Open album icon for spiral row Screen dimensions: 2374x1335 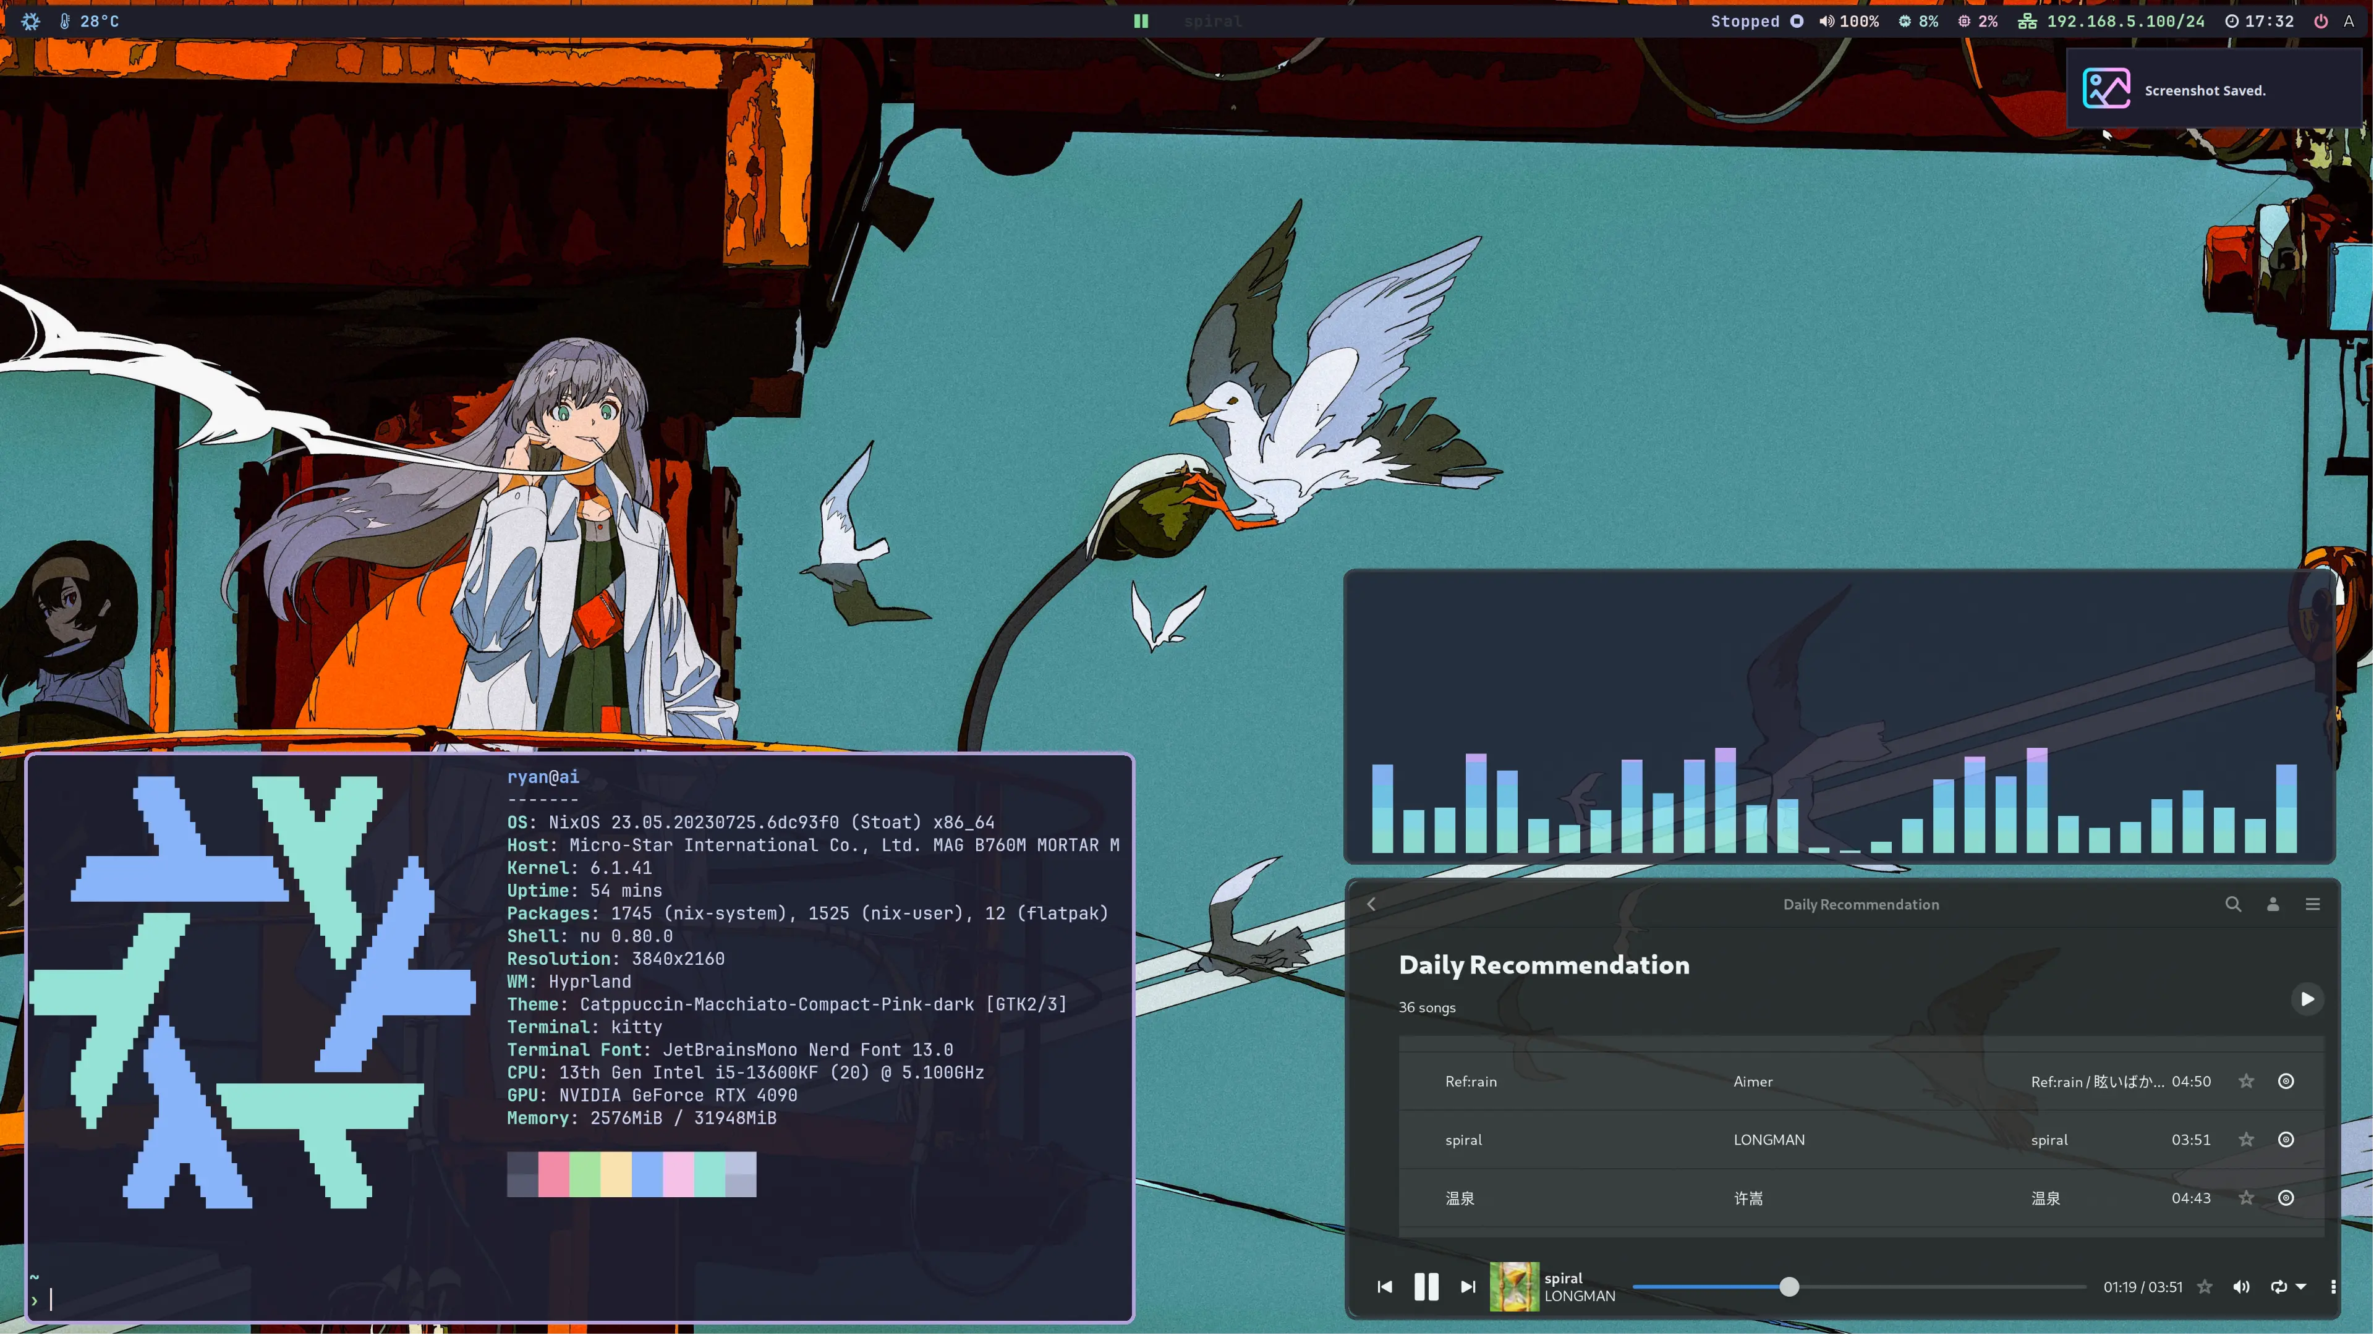2286,1140
